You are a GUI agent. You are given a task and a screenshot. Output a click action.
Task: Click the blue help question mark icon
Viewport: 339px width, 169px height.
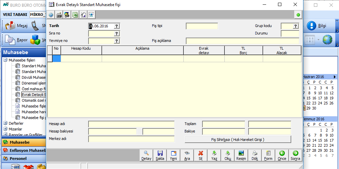[51, 15]
